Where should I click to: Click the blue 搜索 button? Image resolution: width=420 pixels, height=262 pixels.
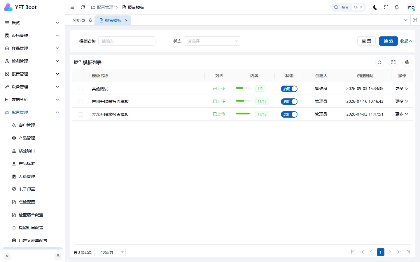[388, 41]
